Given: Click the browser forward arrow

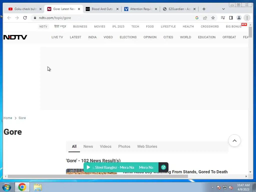Looking at the screenshot, I should (17, 18).
